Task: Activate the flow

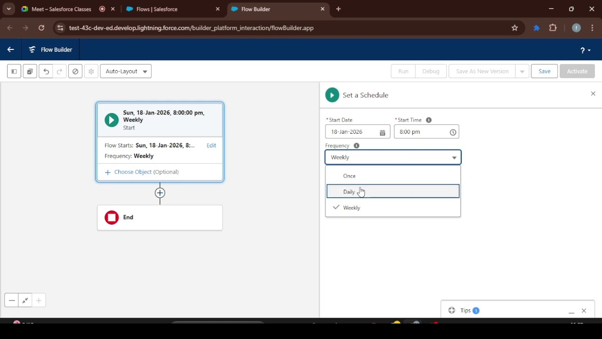Action: point(577,72)
